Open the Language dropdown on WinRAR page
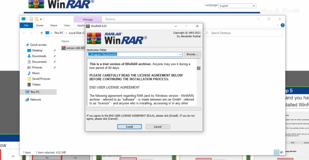The image size is (309, 160). point(237,6)
